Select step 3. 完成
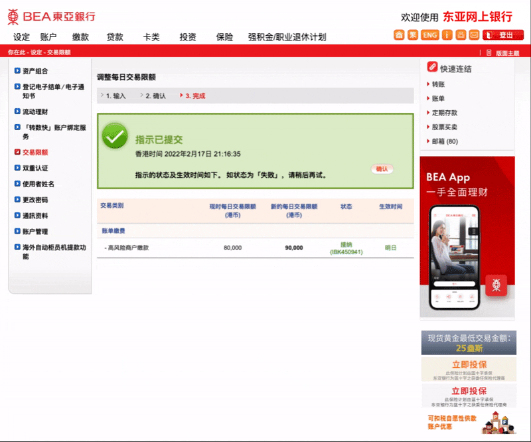 coord(195,96)
